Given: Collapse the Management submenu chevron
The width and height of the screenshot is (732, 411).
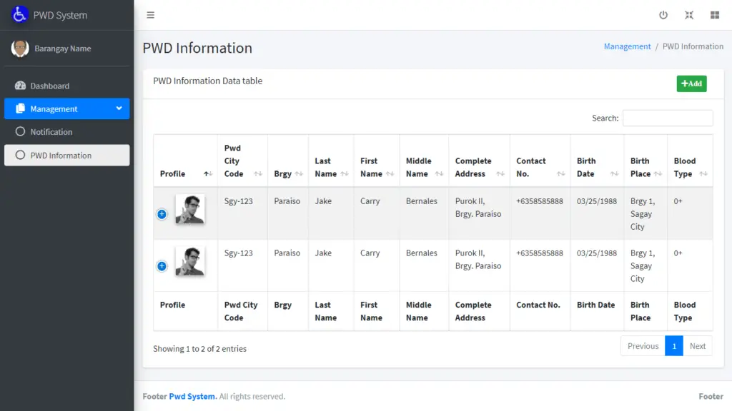Looking at the screenshot, I should 119,108.
